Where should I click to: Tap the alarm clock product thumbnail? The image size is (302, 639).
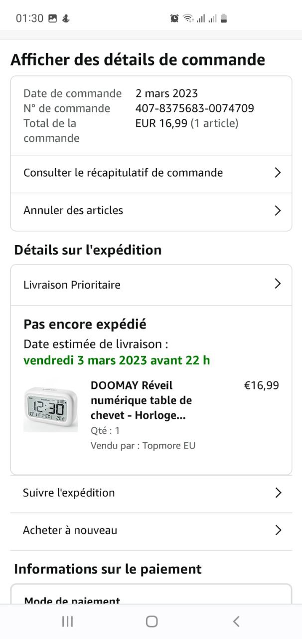[51, 409]
